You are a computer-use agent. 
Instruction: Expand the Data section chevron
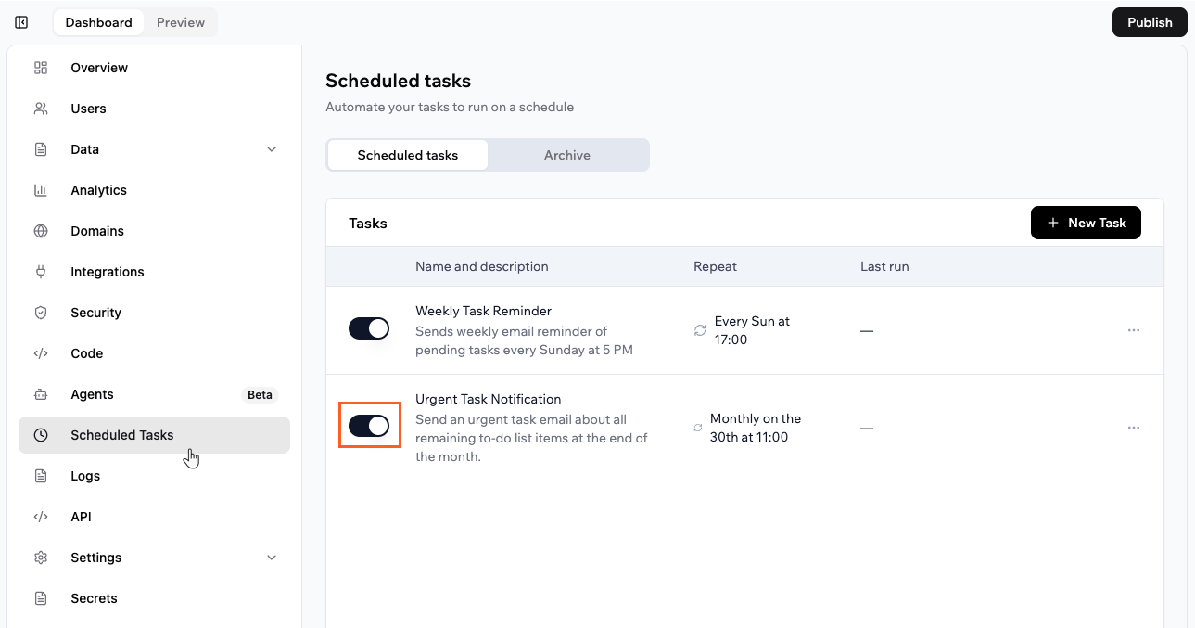click(x=272, y=149)
